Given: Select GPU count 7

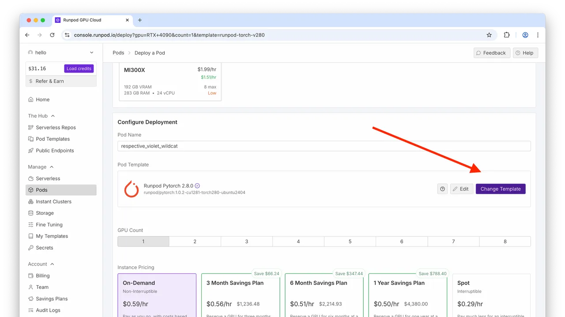Looking at the screenshot, I should [453, 241].
